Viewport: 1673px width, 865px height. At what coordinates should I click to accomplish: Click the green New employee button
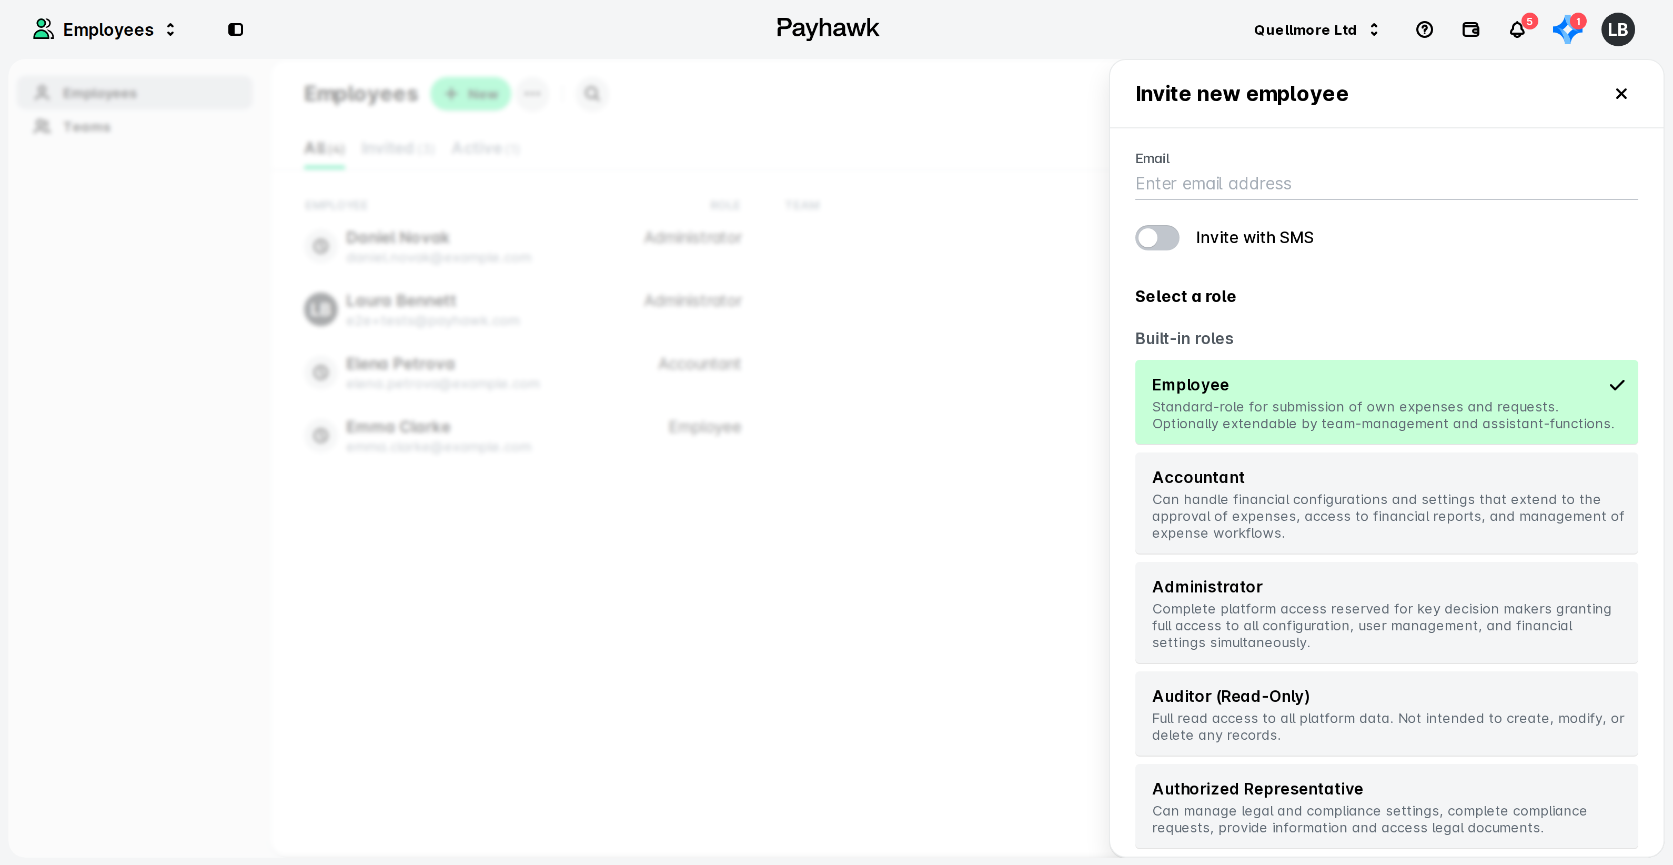tap(470, 94)
